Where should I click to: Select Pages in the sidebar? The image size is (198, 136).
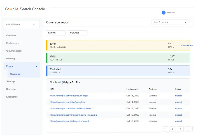(x=22, y=66)
